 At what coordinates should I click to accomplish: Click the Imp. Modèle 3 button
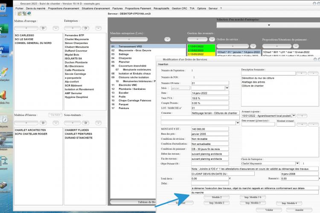click(x=253, y=203)
